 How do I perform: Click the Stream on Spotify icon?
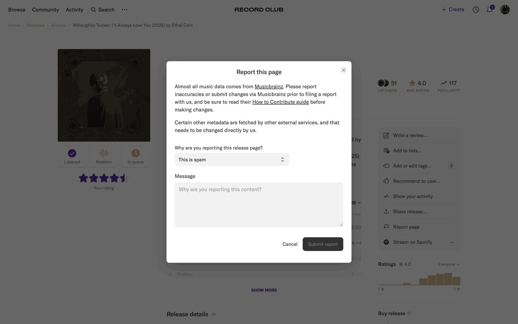point(386,242)
